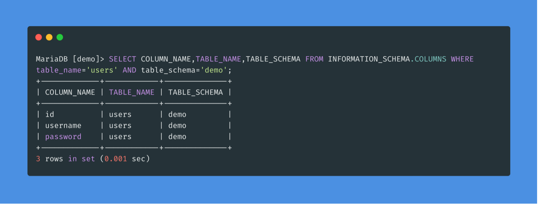
Task: Click the username cell in the result table
Action: (63, 126)
